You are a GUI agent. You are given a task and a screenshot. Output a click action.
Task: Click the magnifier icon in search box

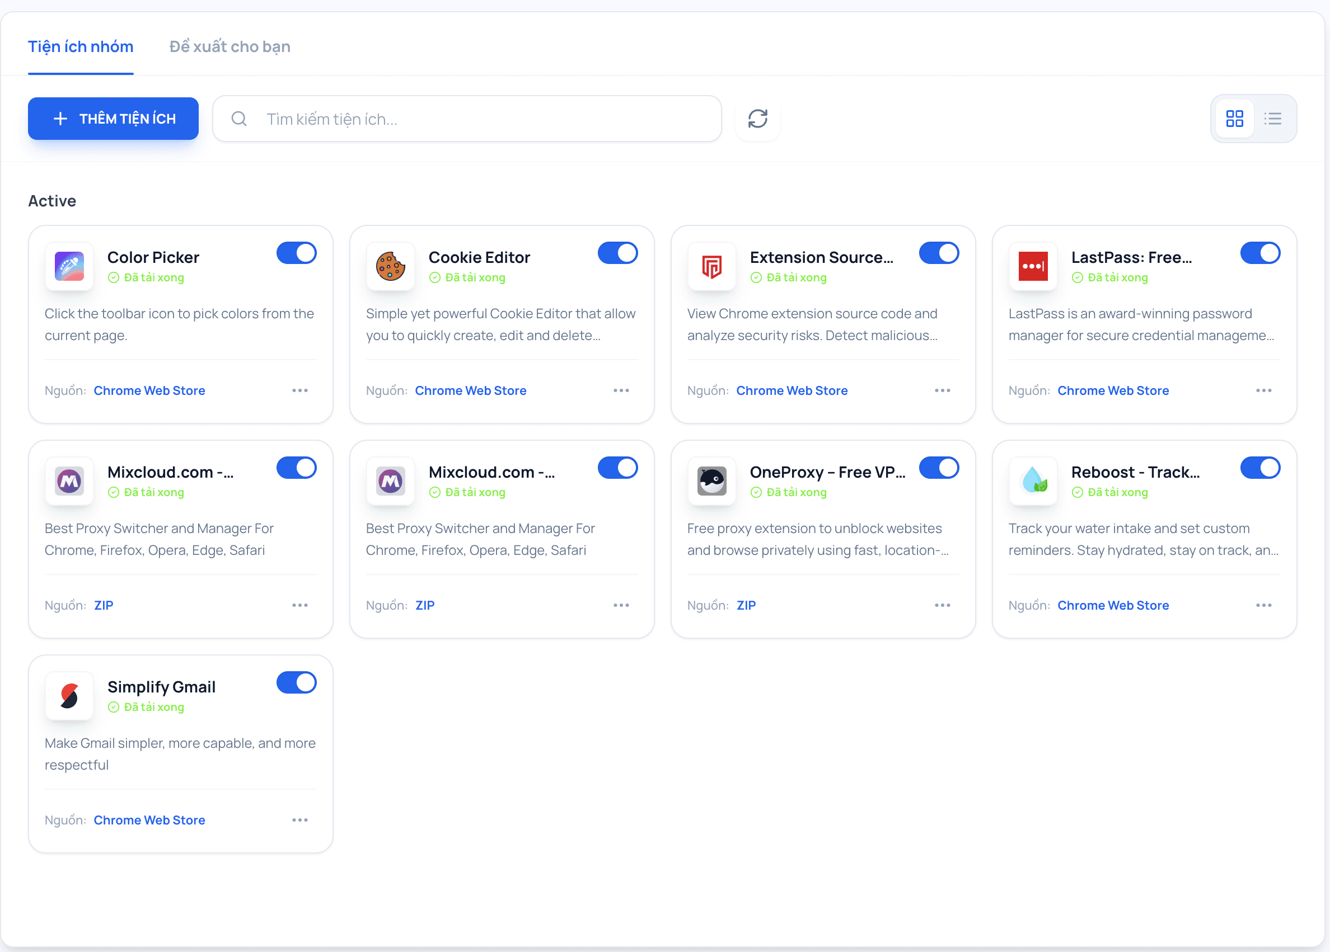(x=238, y=119)
